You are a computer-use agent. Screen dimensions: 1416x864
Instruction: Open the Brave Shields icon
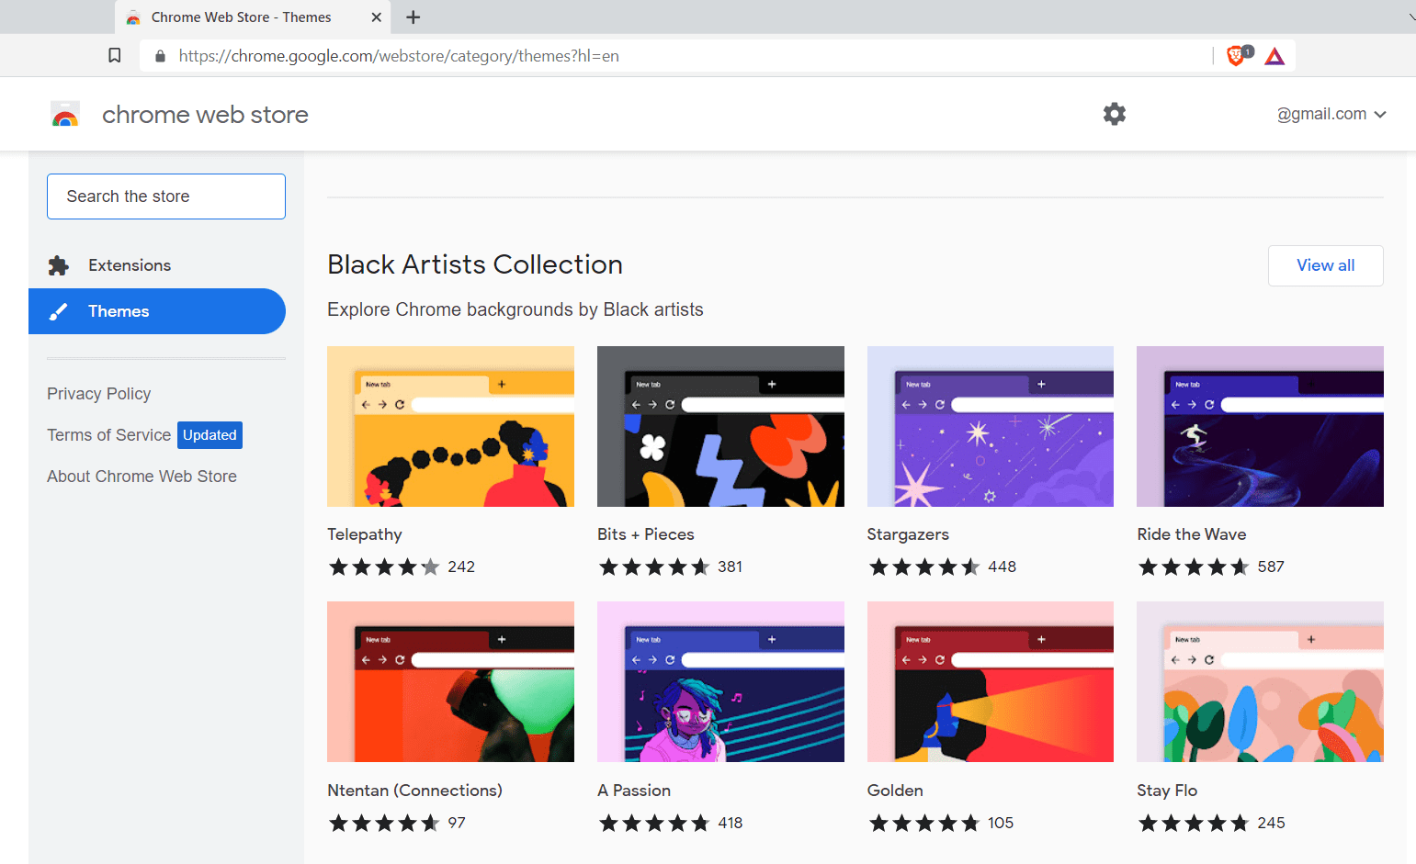[x=1235, y=55]
